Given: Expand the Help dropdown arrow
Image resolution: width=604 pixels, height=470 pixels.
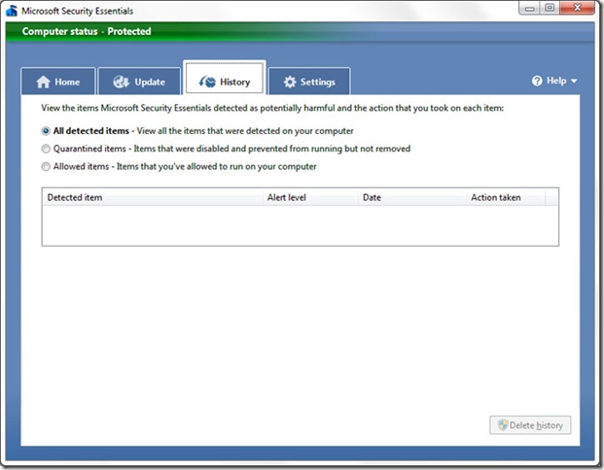Looking at the screenshot, I should click(x=574, y=82).
